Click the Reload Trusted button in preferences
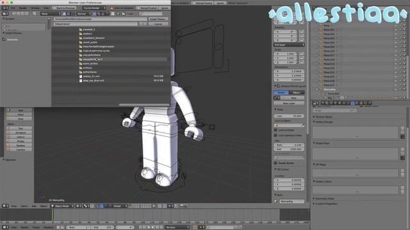The image size is (410, 230). tap(147, 8)
